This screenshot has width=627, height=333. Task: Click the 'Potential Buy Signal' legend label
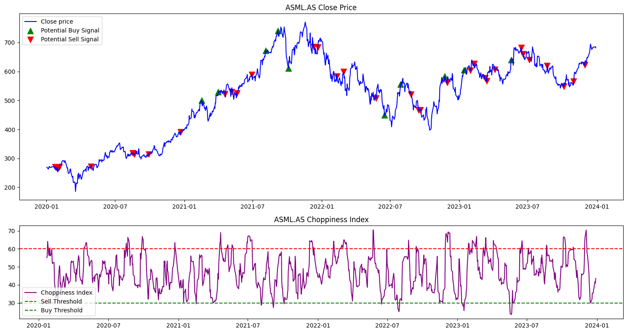click(70, 30)
